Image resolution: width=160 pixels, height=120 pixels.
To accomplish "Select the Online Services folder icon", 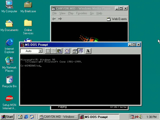I will [28, 23].
